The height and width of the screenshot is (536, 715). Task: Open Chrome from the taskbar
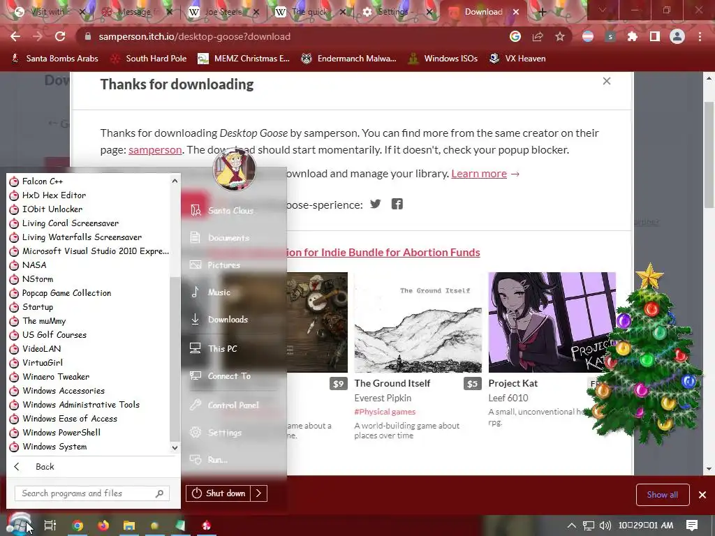[78, 526]
